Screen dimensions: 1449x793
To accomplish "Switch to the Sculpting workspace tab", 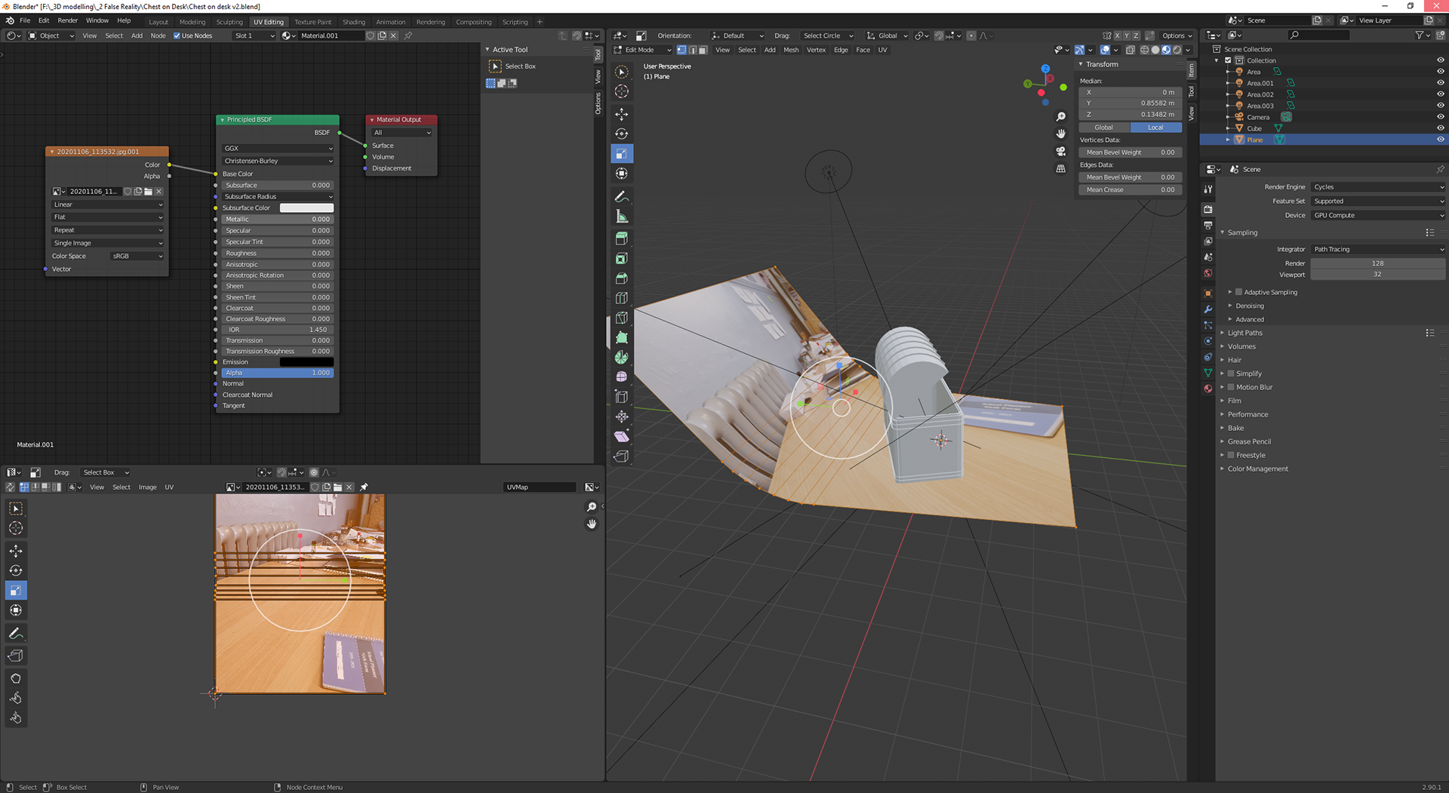I will pyautogui.click(x=229, y=22).
